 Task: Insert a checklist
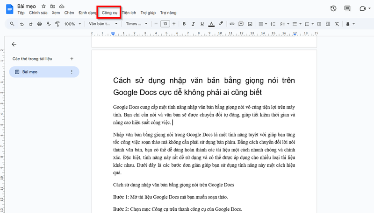click(282, 24)
